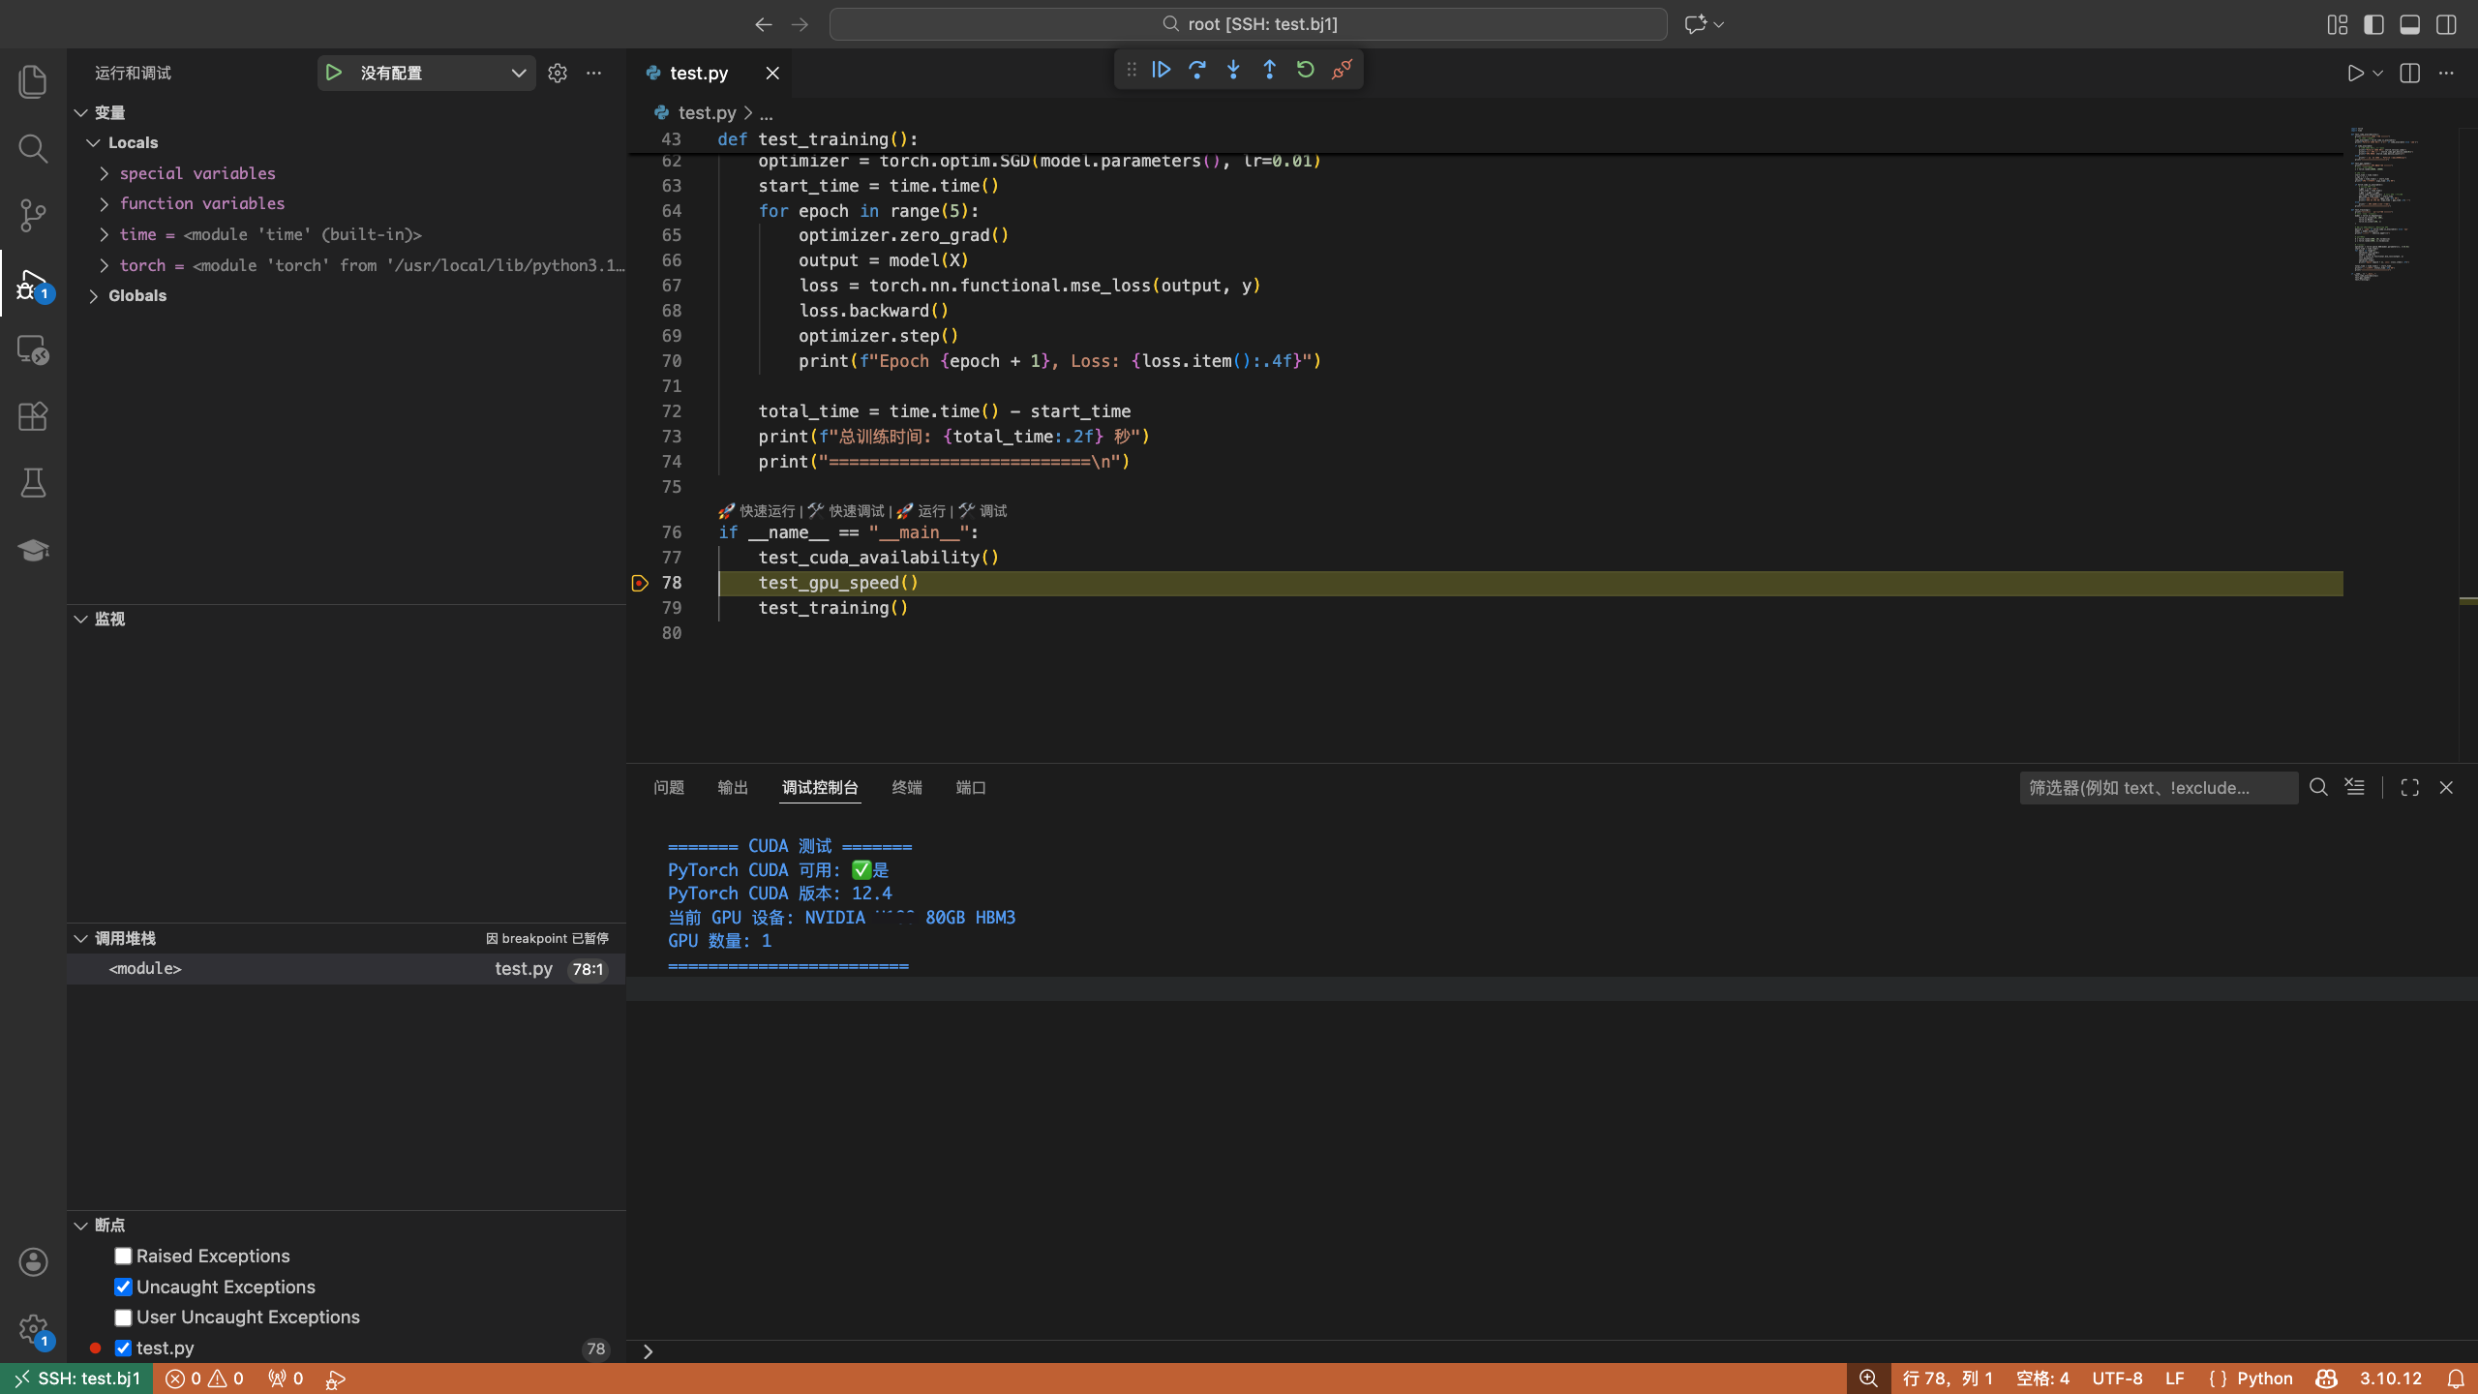
Task: Switch to the 输出 tab
Action: click(732, 788)
